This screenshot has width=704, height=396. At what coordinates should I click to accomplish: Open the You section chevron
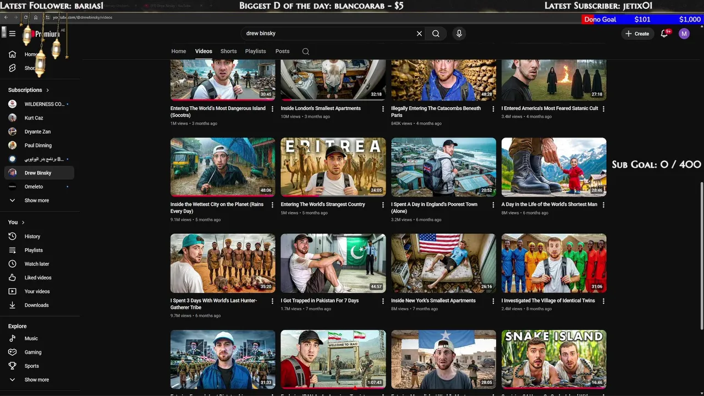(23, 222)
